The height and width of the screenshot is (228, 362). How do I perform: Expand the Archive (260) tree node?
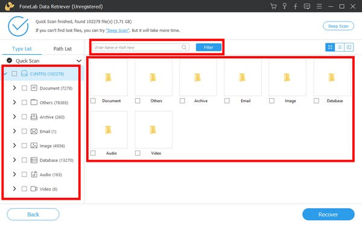tap(14, 117)
